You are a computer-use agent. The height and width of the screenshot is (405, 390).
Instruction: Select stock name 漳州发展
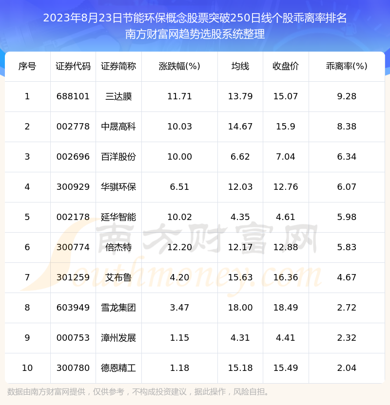[x=118, y=338]
